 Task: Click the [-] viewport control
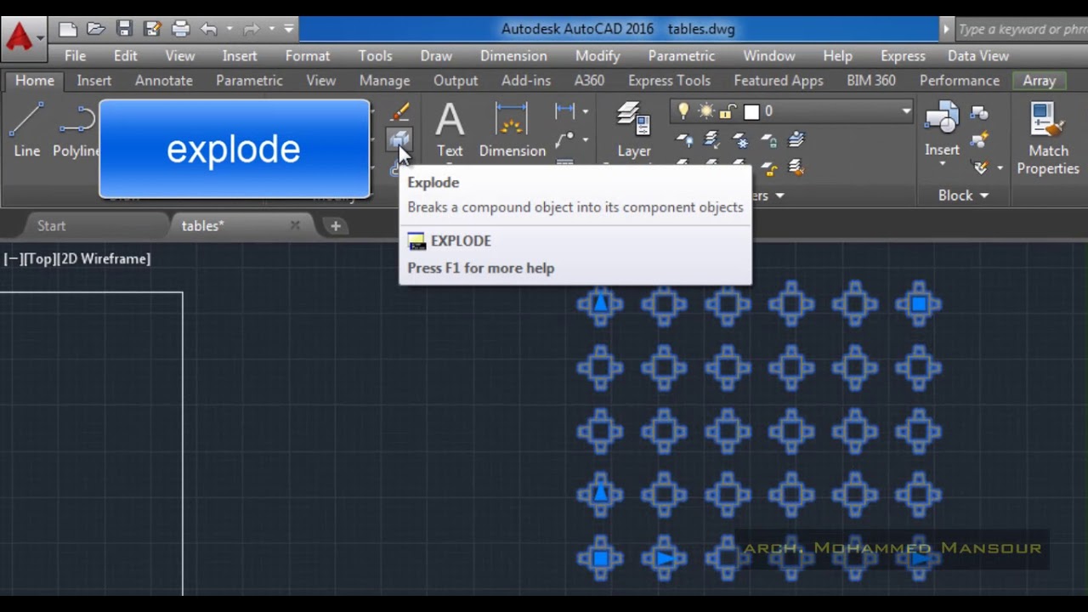coord(13,258)
